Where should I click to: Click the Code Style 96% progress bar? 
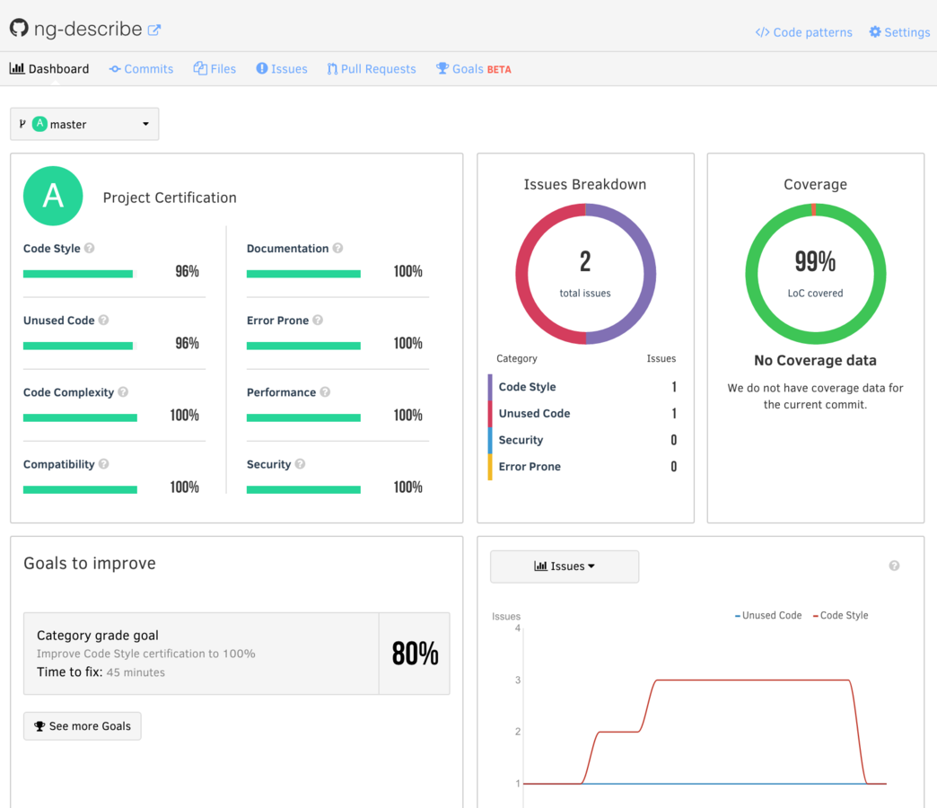[80, 274]
